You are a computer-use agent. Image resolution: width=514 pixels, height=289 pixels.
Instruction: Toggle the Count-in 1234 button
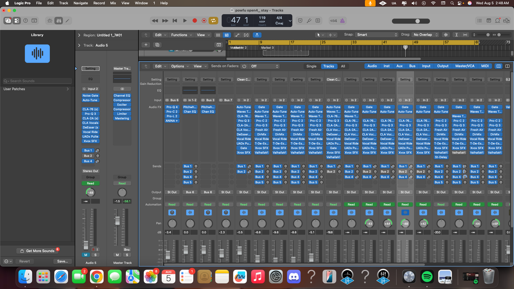tap(333, 21)
